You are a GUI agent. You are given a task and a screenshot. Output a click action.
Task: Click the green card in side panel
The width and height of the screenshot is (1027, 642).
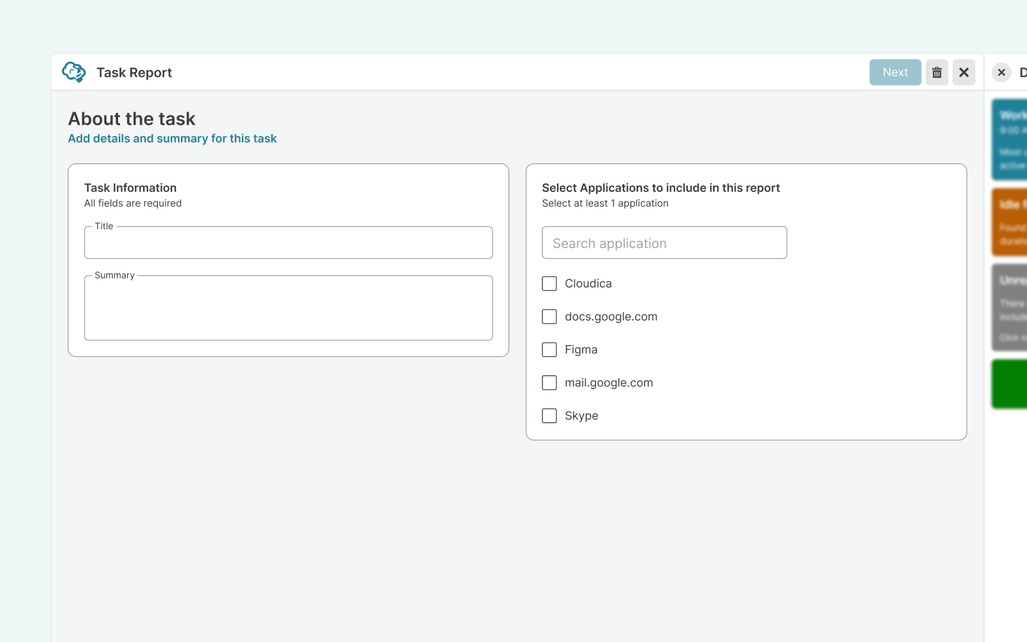(x=1010, y=384)
